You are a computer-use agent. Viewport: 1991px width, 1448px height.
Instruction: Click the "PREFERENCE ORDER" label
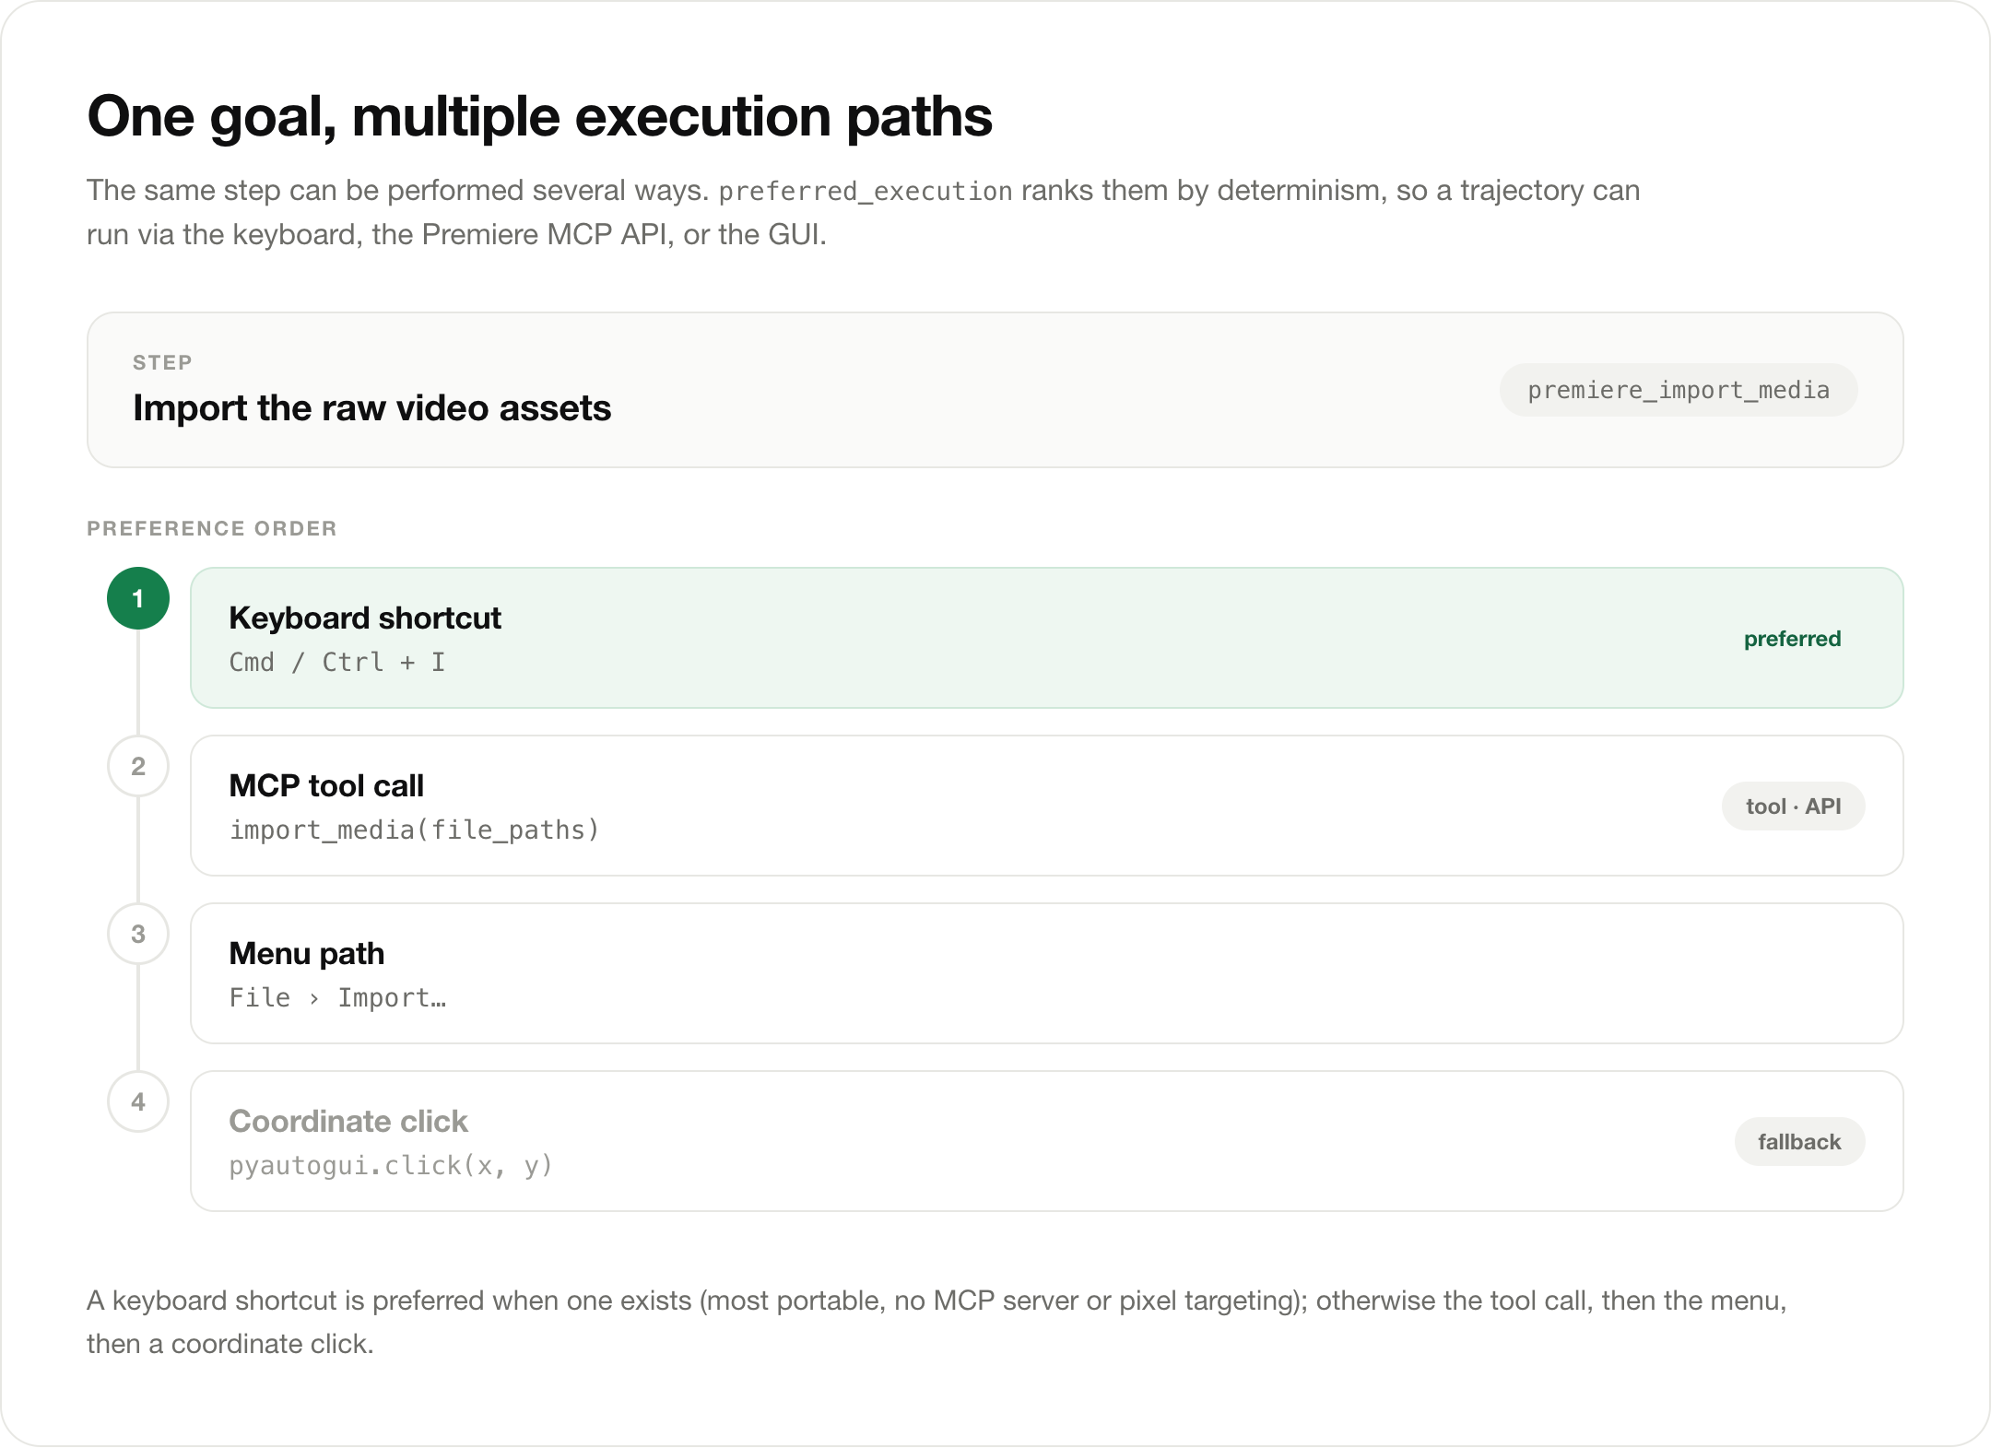pos(212,528)
